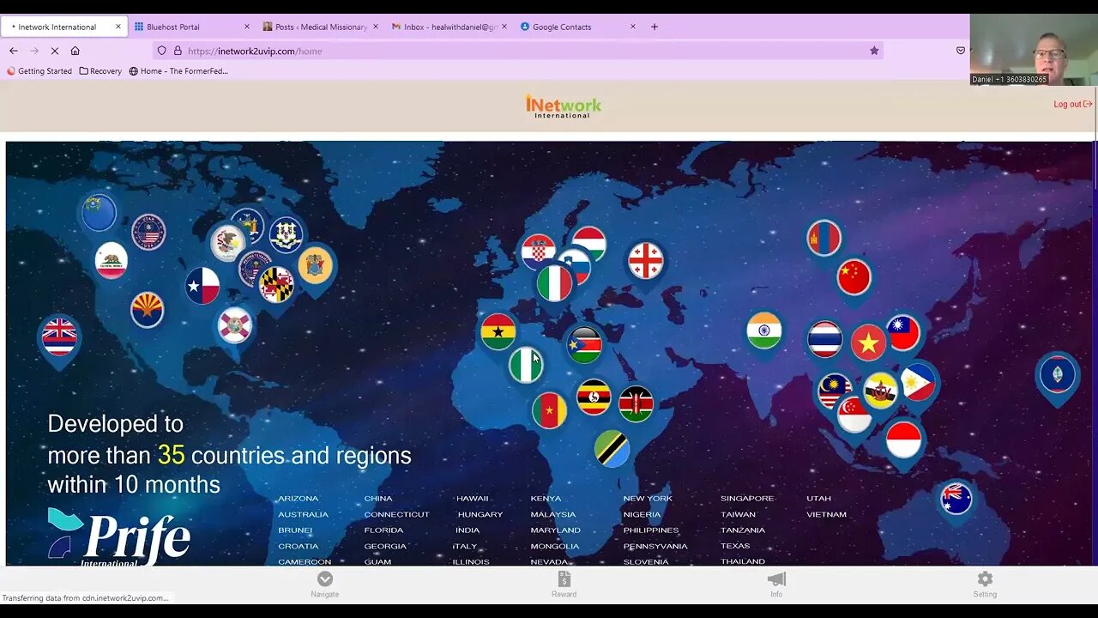Switch to Posts Medical Missionary tab
1098x618 pixels.
click(x=321, y=27)
